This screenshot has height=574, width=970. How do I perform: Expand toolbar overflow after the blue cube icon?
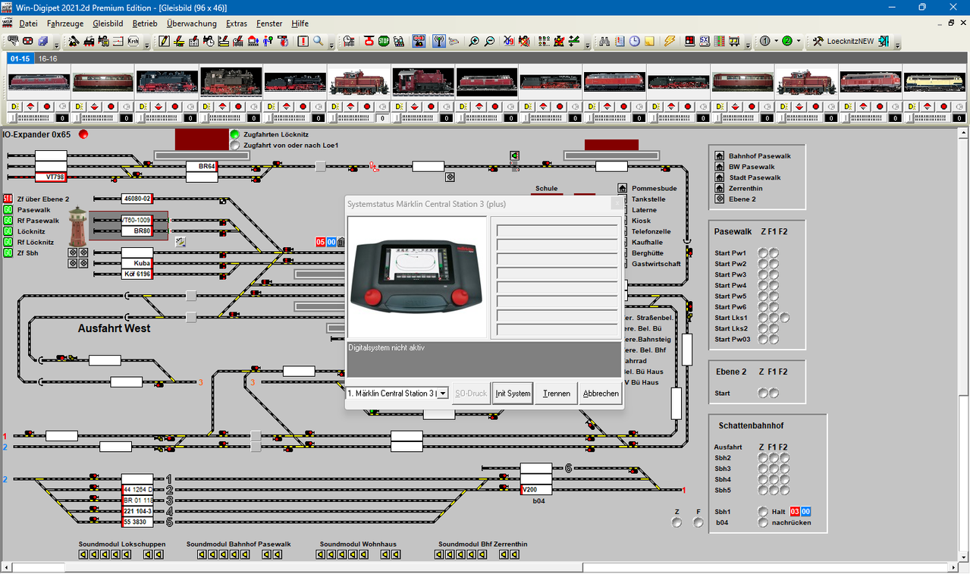[x=57, y=44]
